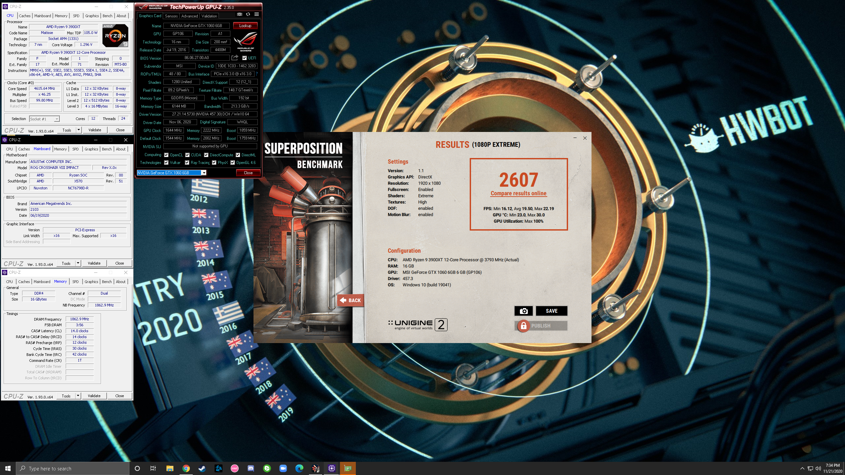Screen dimensions: 845x475
Task: Open Steam from the taskbar
Action: [x=202, y=468]
